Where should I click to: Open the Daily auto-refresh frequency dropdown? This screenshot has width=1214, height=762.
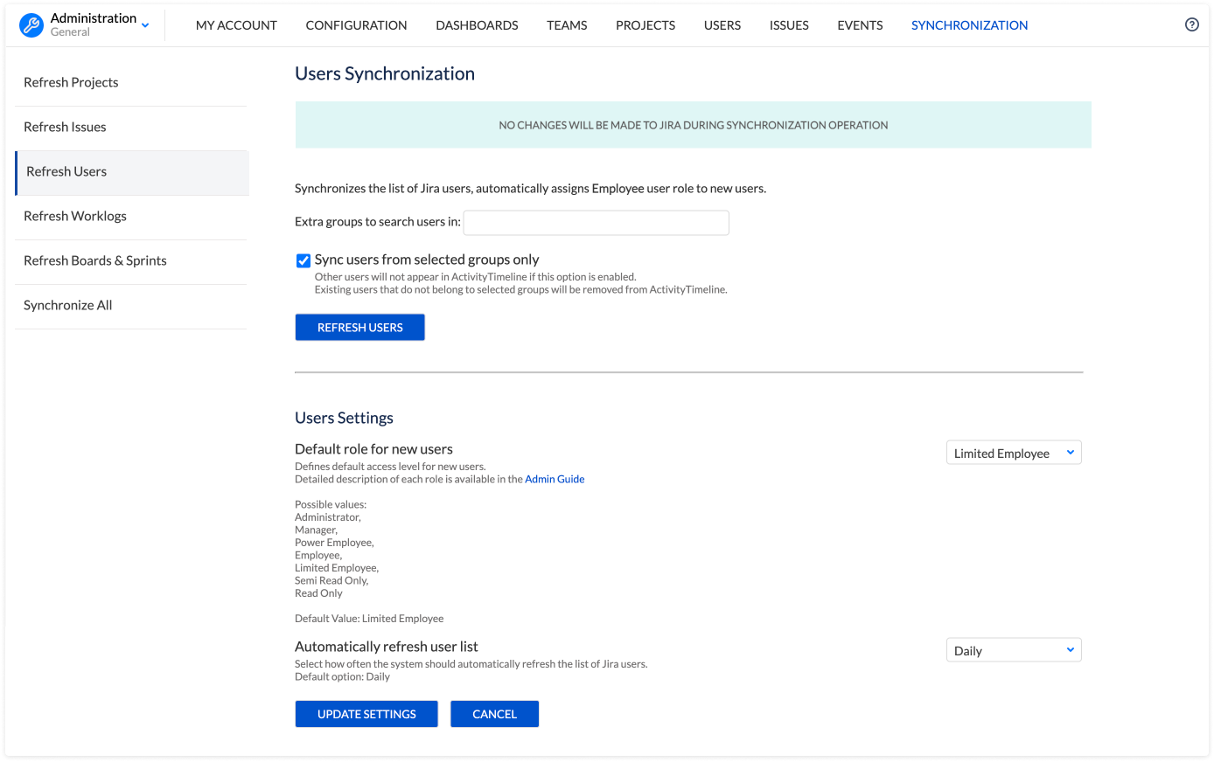[1014, 650]
